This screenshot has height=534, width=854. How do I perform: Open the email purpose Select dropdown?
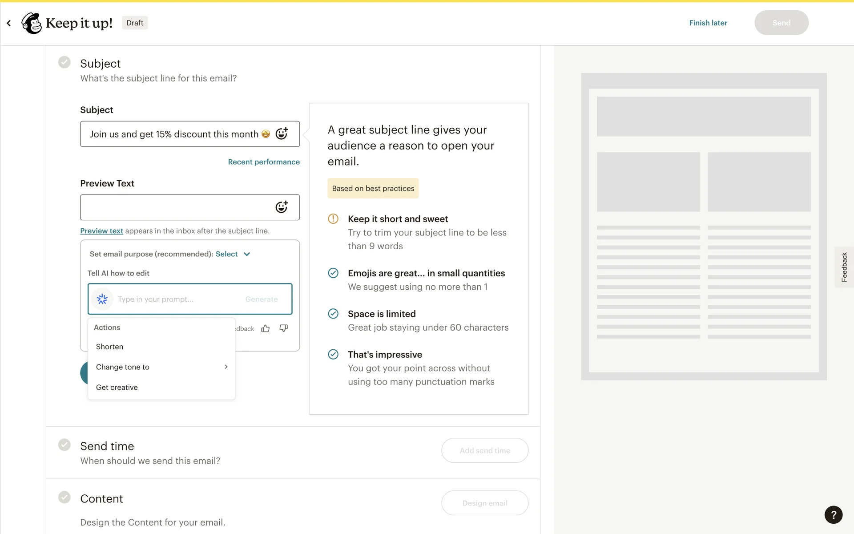[x=227, y=254]
